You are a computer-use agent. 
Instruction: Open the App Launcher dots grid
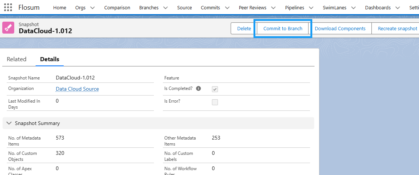click(x=8, y=7)
